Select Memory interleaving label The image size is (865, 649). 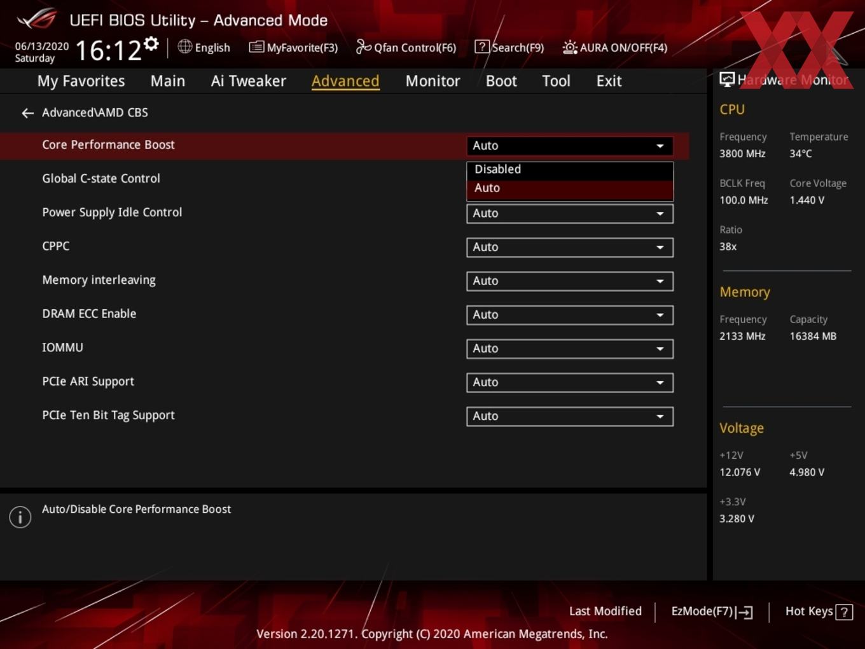click(99, 280)
